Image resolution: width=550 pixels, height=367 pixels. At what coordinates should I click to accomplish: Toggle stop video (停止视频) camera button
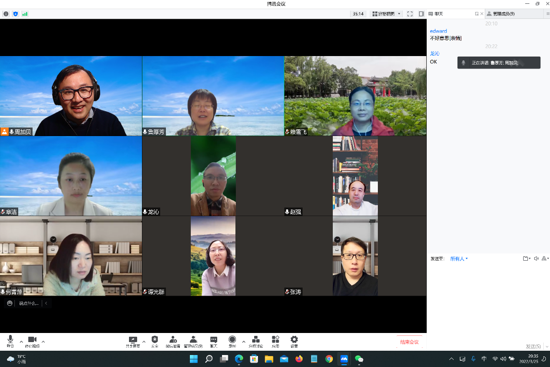pyautogui.click(x=32, y=341)
